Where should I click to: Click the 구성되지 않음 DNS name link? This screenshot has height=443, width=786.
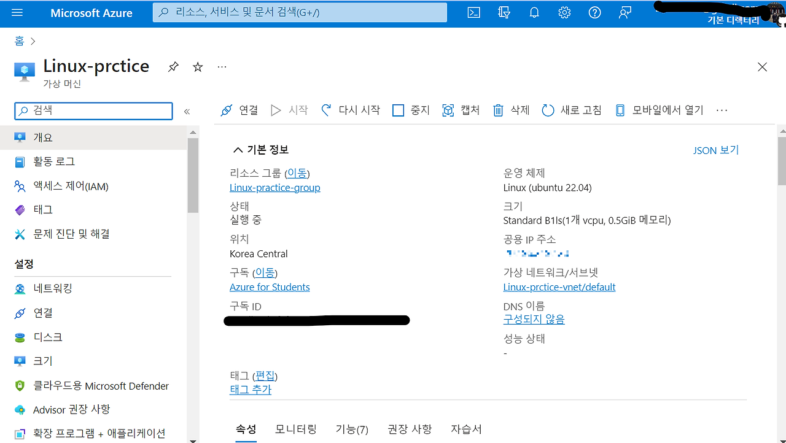[534, 320]
